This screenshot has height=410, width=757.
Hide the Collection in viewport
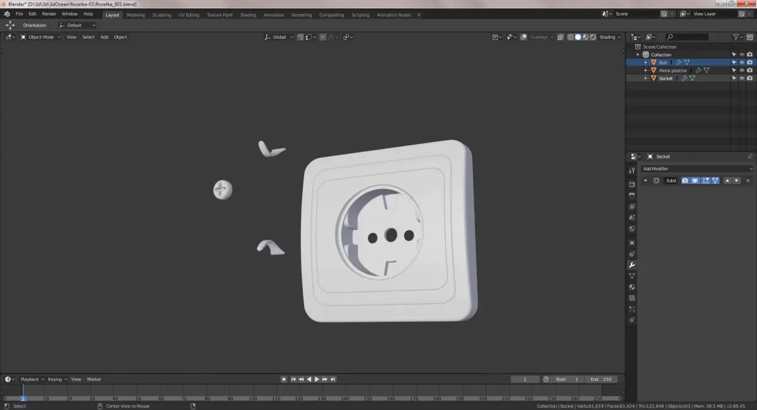point(742,55)
